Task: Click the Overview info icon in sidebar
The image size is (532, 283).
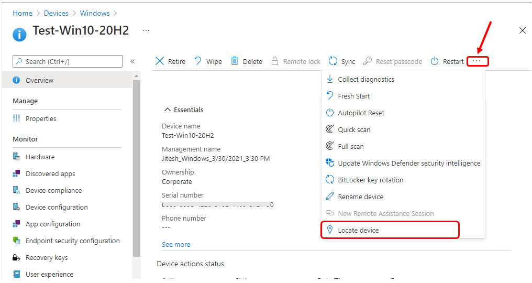Action: pos(16,80)
